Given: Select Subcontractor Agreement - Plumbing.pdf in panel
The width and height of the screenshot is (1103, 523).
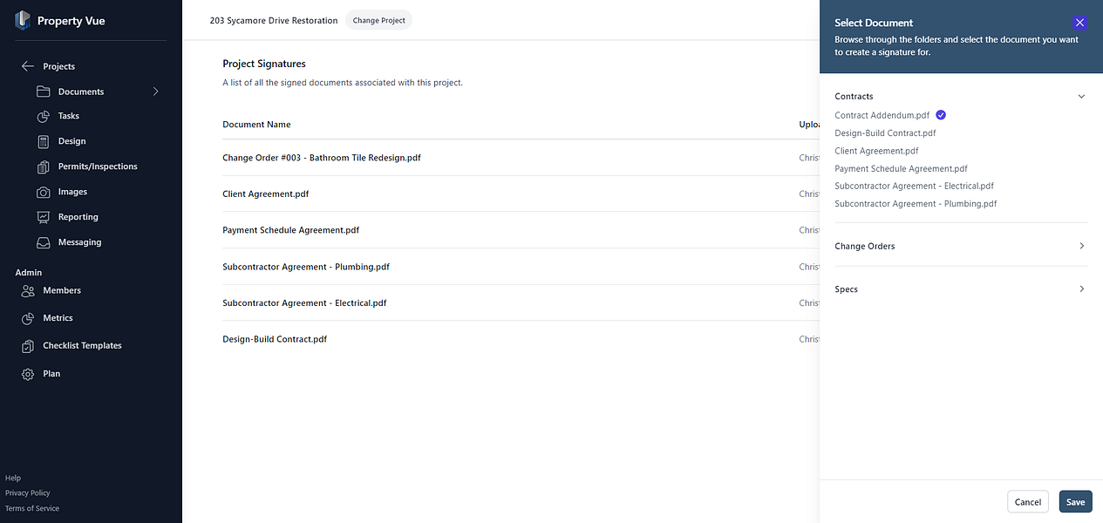Looking at the screenshot, I should click(x=916, y=204).
